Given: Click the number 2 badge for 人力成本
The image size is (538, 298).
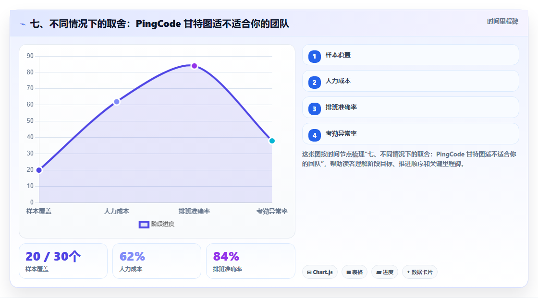Looking at the screenshot, I should [x=314, y=83].
